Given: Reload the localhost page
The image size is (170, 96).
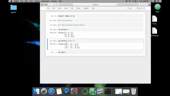Looking at the screenshot, I should (116, 5).
